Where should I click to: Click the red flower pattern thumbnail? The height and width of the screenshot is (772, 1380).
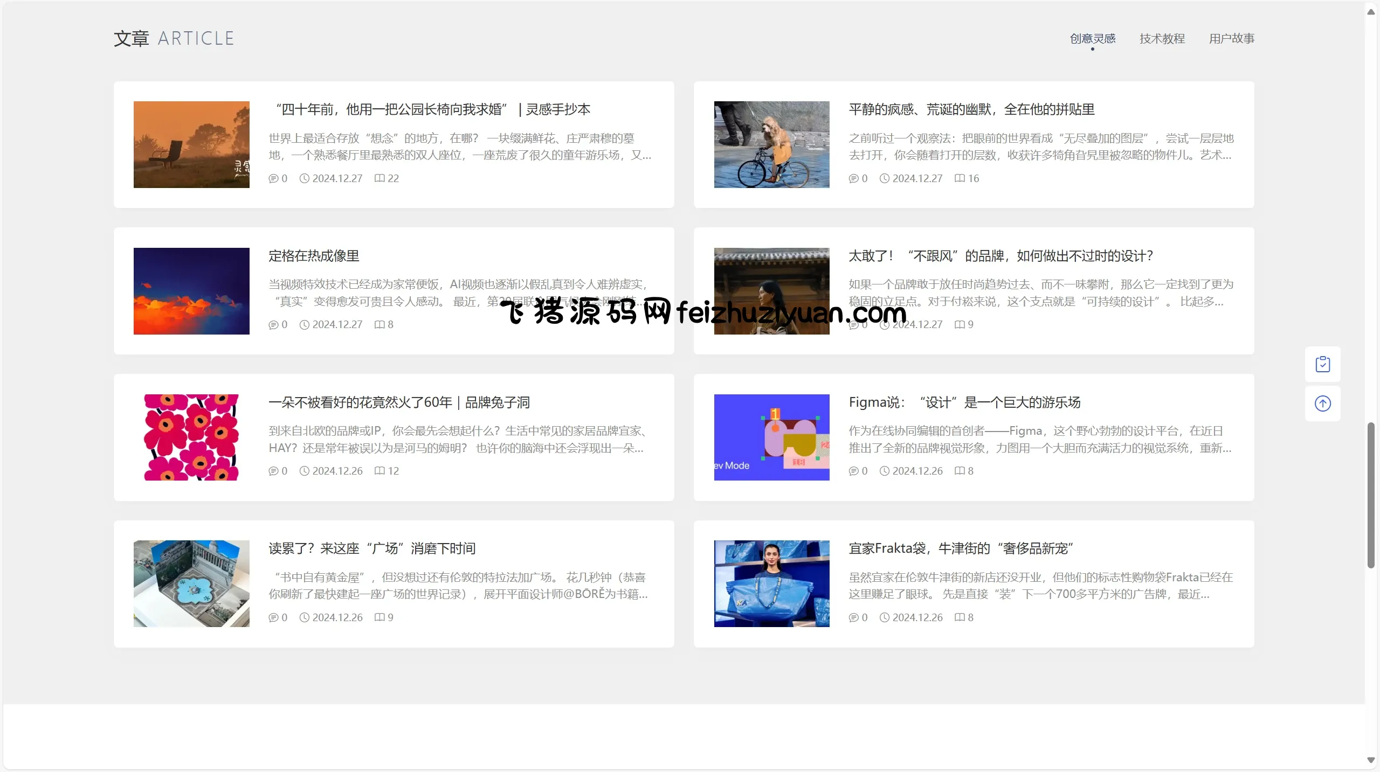191,437
